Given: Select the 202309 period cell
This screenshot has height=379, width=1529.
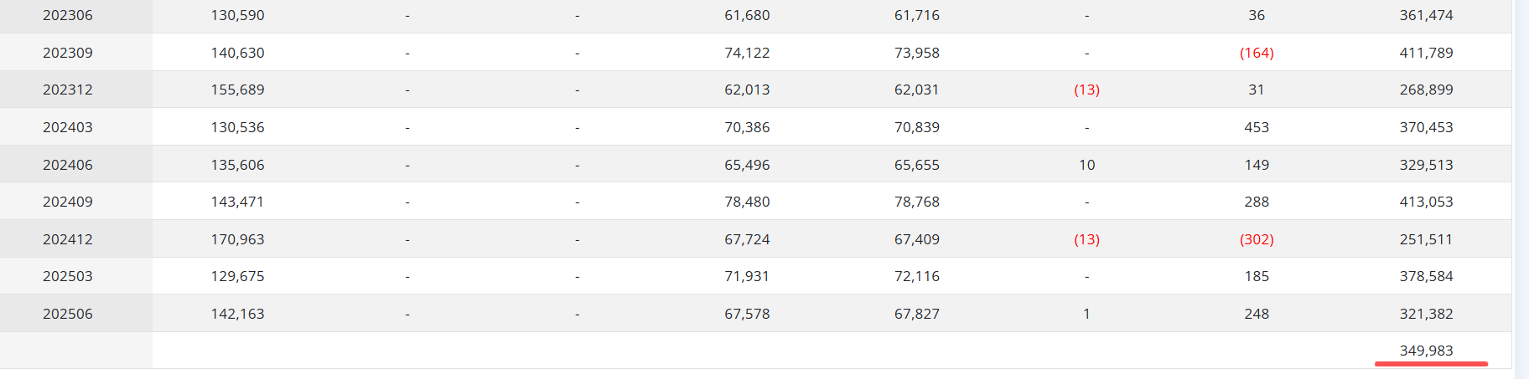Looking at the screenshot, I should (x=68, y=53).
